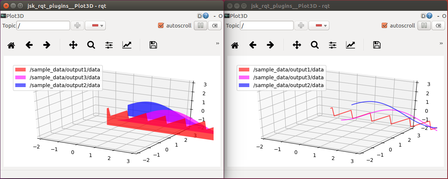This screenshot has width=448, height=179.
Task: Click /sample_data/output1/data legend label in left plot
Action: [x=65, y=70]
